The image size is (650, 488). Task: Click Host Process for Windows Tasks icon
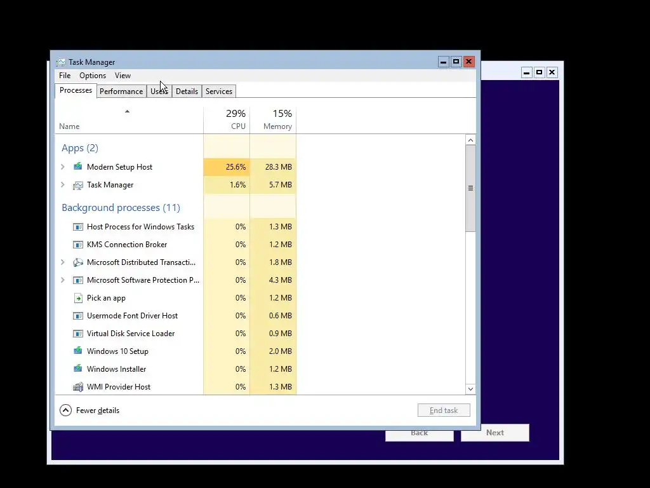click(78, 227)
